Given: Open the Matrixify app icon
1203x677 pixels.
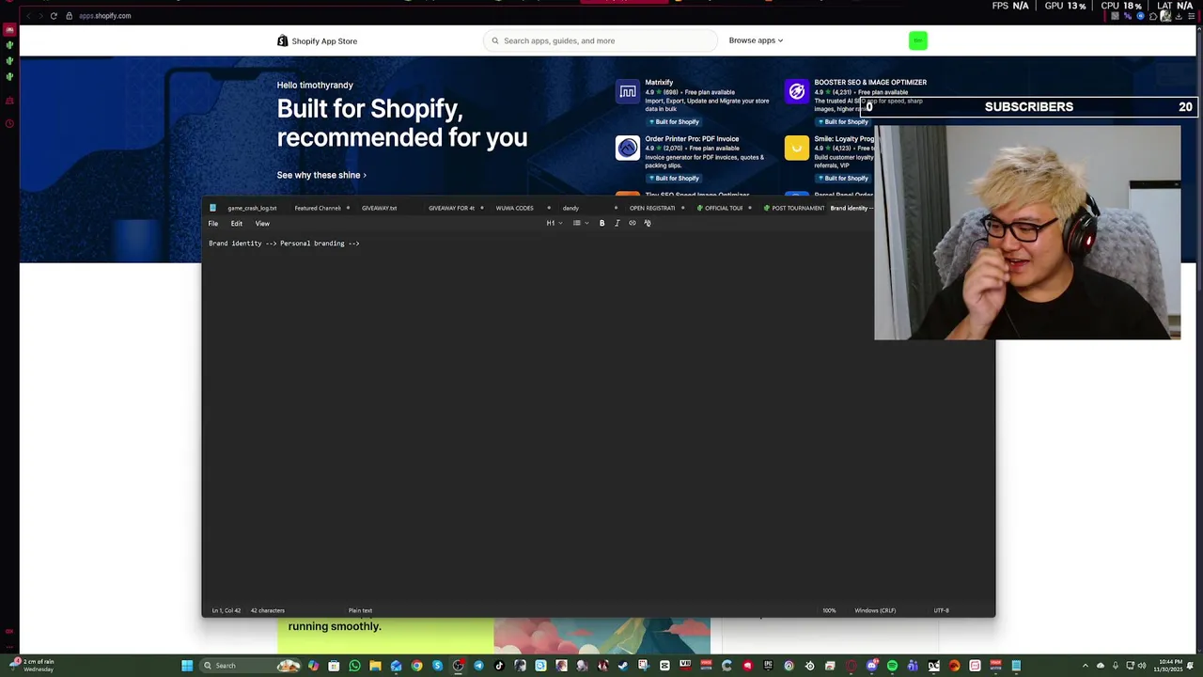Looking at the screenshot, I should tap(628, 91).
